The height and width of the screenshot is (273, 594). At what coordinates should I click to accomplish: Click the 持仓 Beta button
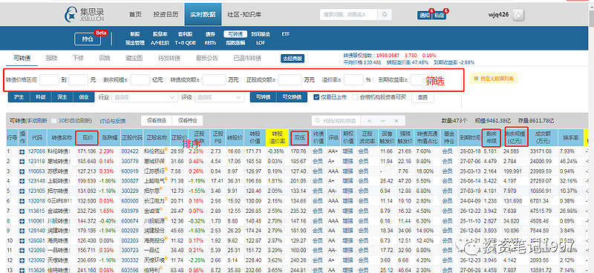pyautogui.click(x=88, y=39)
